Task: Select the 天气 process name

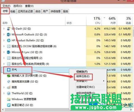Action: (x=14, y=70)
